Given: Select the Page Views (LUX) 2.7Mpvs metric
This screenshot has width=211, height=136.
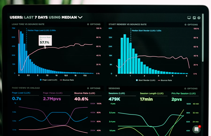Looking at the screenshot, I should click(x=56, y=97).
